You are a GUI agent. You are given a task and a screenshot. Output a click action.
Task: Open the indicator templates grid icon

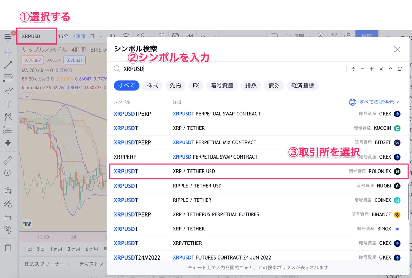pos(161,36)
